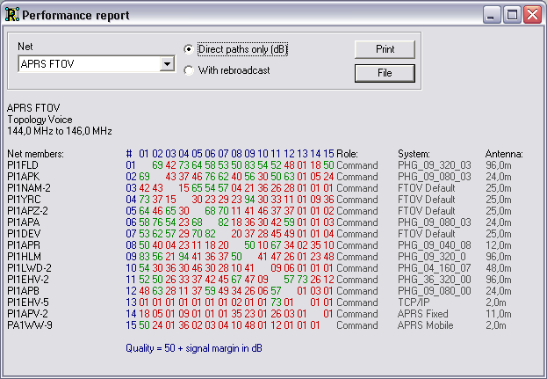Click net member PI1YRC
This screenshot has width=547, height=379.
coord(24,200)
